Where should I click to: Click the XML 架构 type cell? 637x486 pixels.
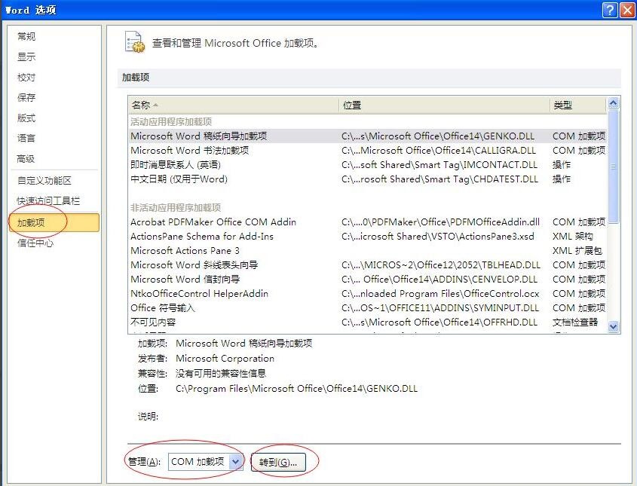click(573, 237)
